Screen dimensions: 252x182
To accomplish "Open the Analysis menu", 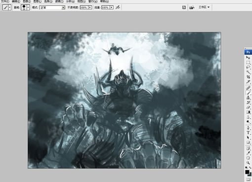I will [x=70, y=1].
